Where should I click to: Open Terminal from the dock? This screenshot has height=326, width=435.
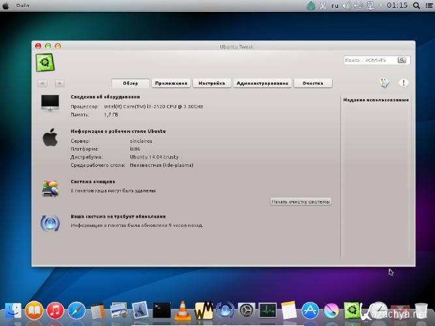(x=162, y=310)
